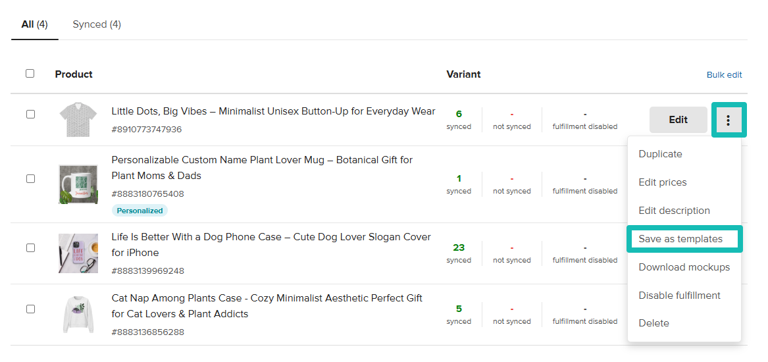The width and height of the screenshot is (768, 362).
Task: Check the Plant Lover Mug row checkbox
Action: click(30, 178)
